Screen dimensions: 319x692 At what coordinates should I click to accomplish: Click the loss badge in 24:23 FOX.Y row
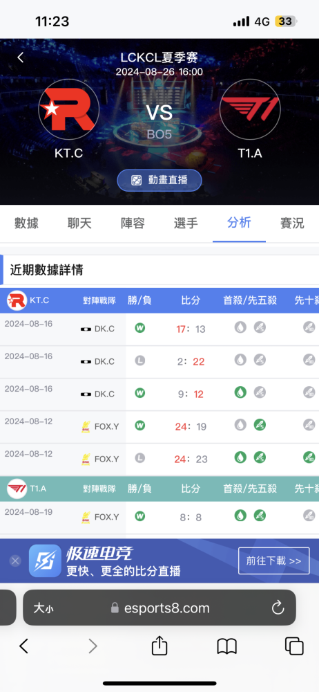[139, 458]
